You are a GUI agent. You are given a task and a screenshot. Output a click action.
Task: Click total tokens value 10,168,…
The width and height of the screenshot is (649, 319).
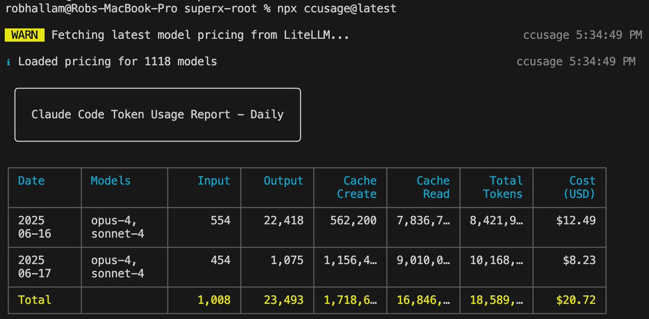(496, 260)
